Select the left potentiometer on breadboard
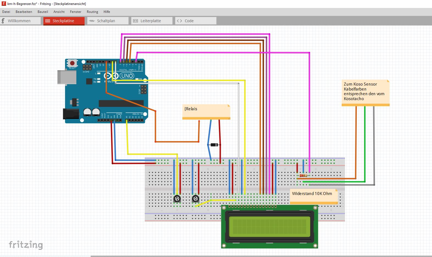432x257 pixels. (177, 198)
